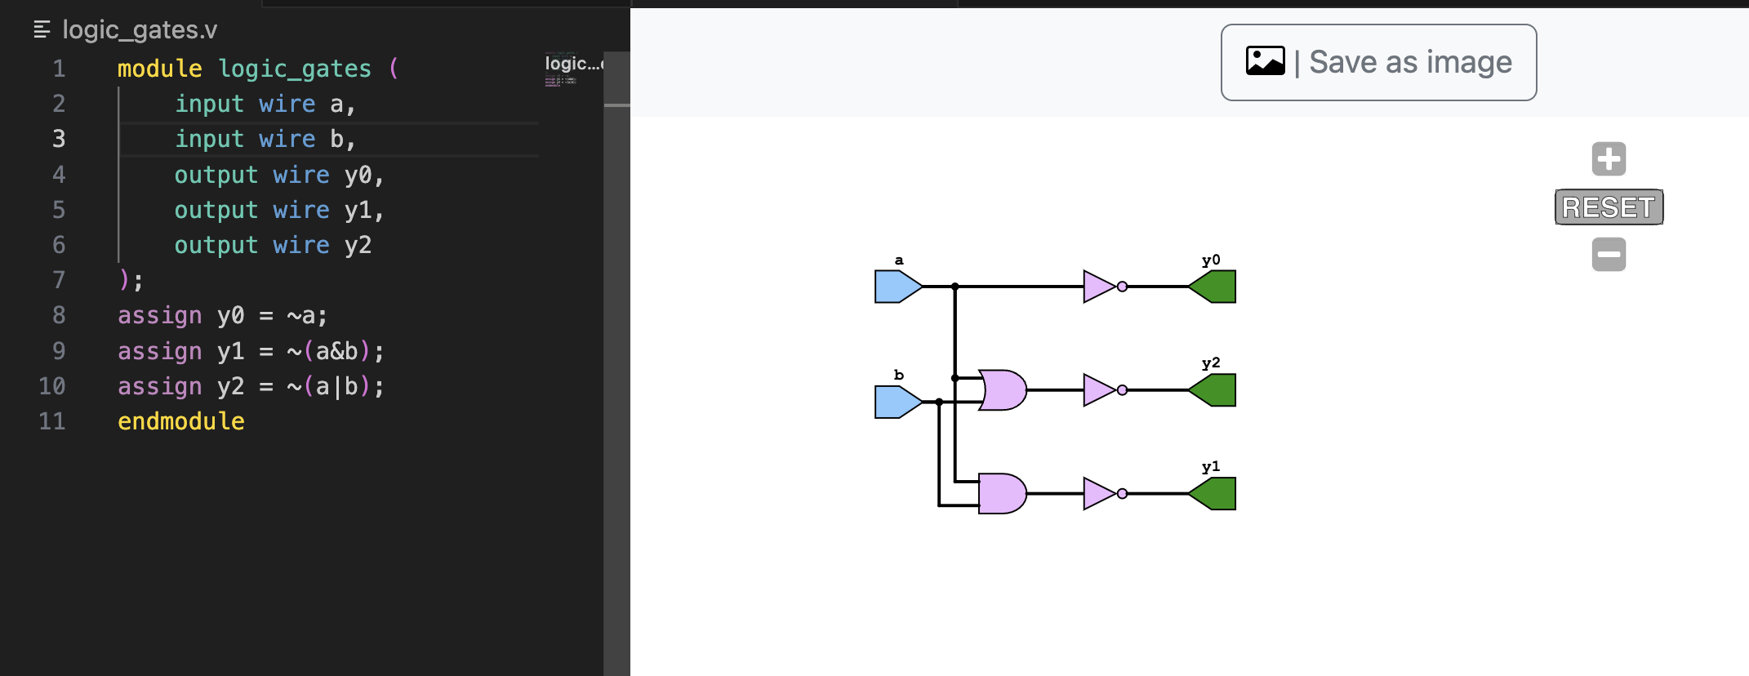Click the green y2 output port
The image size is (1749, 676).
point(1214,390)
